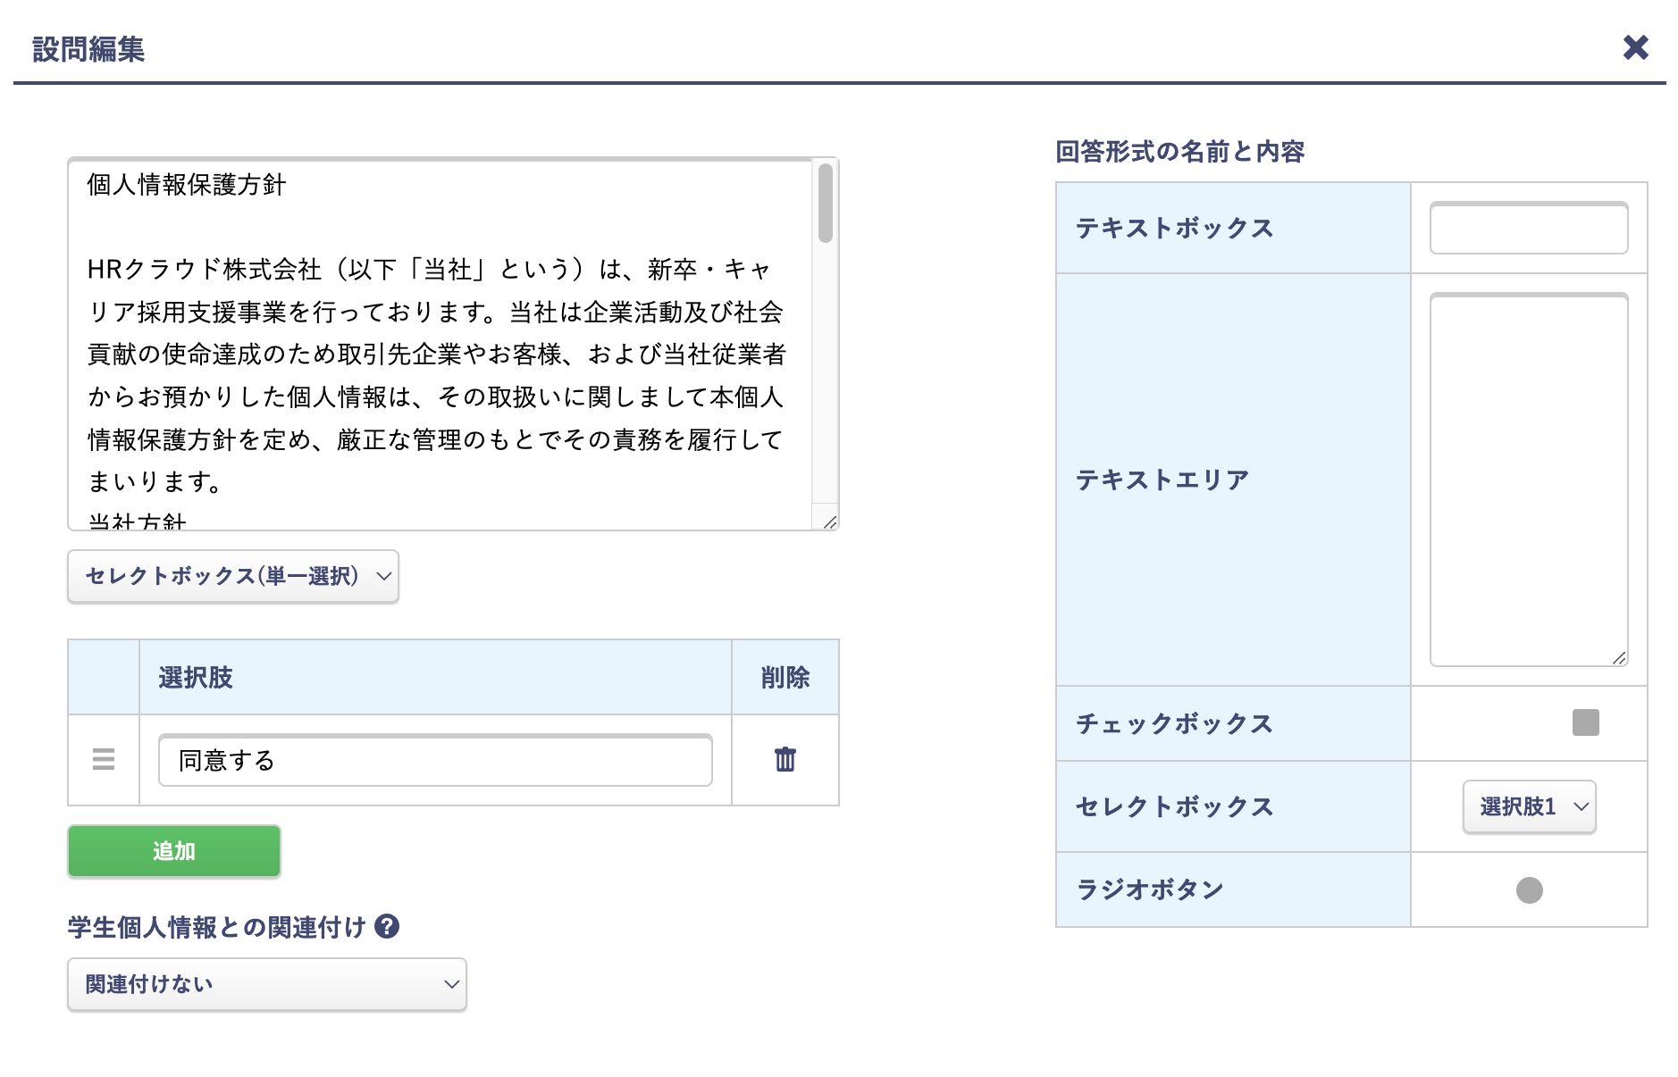This screenshot has width=1678, height=1077.
Task: Open the 選択肢1 select box sample
Action: (x=1528, y=806)
